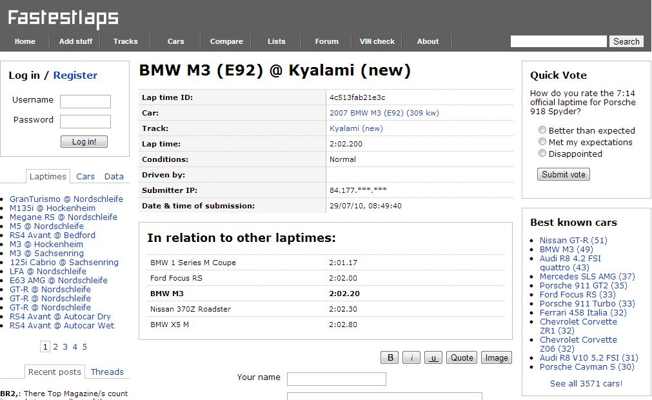The image size is (652, 400).
Task: Apply underline formatting with the u icon
Action: tap(433, 357)
